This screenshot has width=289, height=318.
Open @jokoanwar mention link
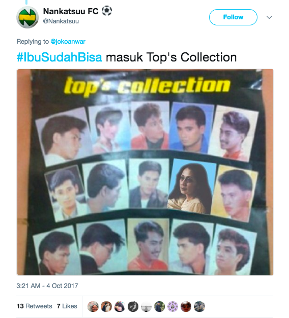tap(68, 41)
